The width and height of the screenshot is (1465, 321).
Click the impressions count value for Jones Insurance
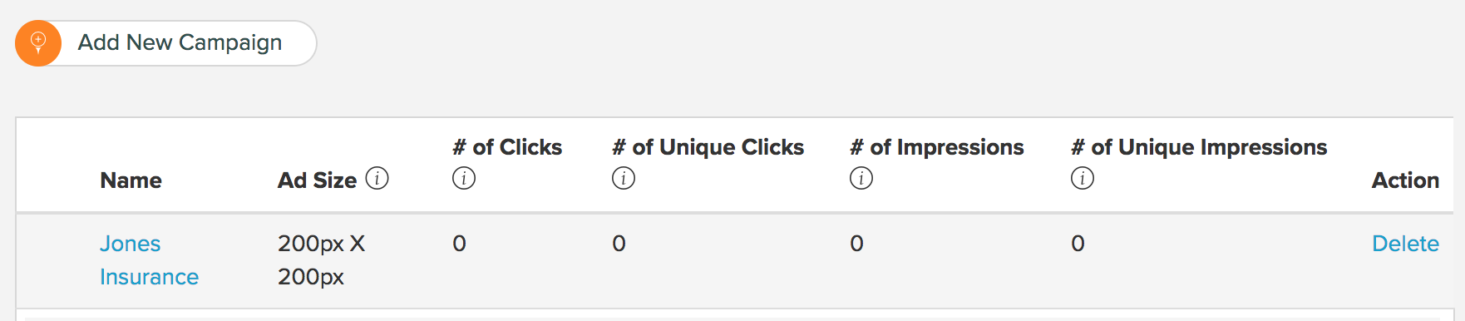(x=856, y=244)
